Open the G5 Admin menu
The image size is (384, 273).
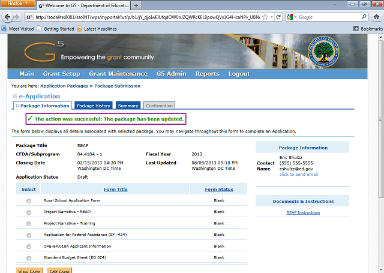pos(172,74)
